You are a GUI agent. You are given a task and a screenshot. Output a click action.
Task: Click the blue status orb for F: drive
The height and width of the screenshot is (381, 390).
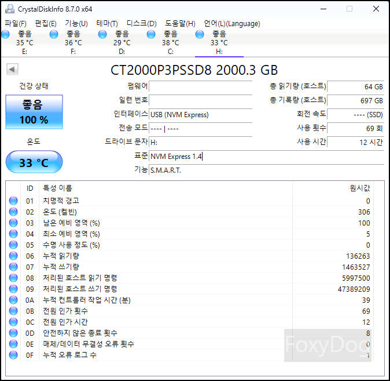coord(54,34)
